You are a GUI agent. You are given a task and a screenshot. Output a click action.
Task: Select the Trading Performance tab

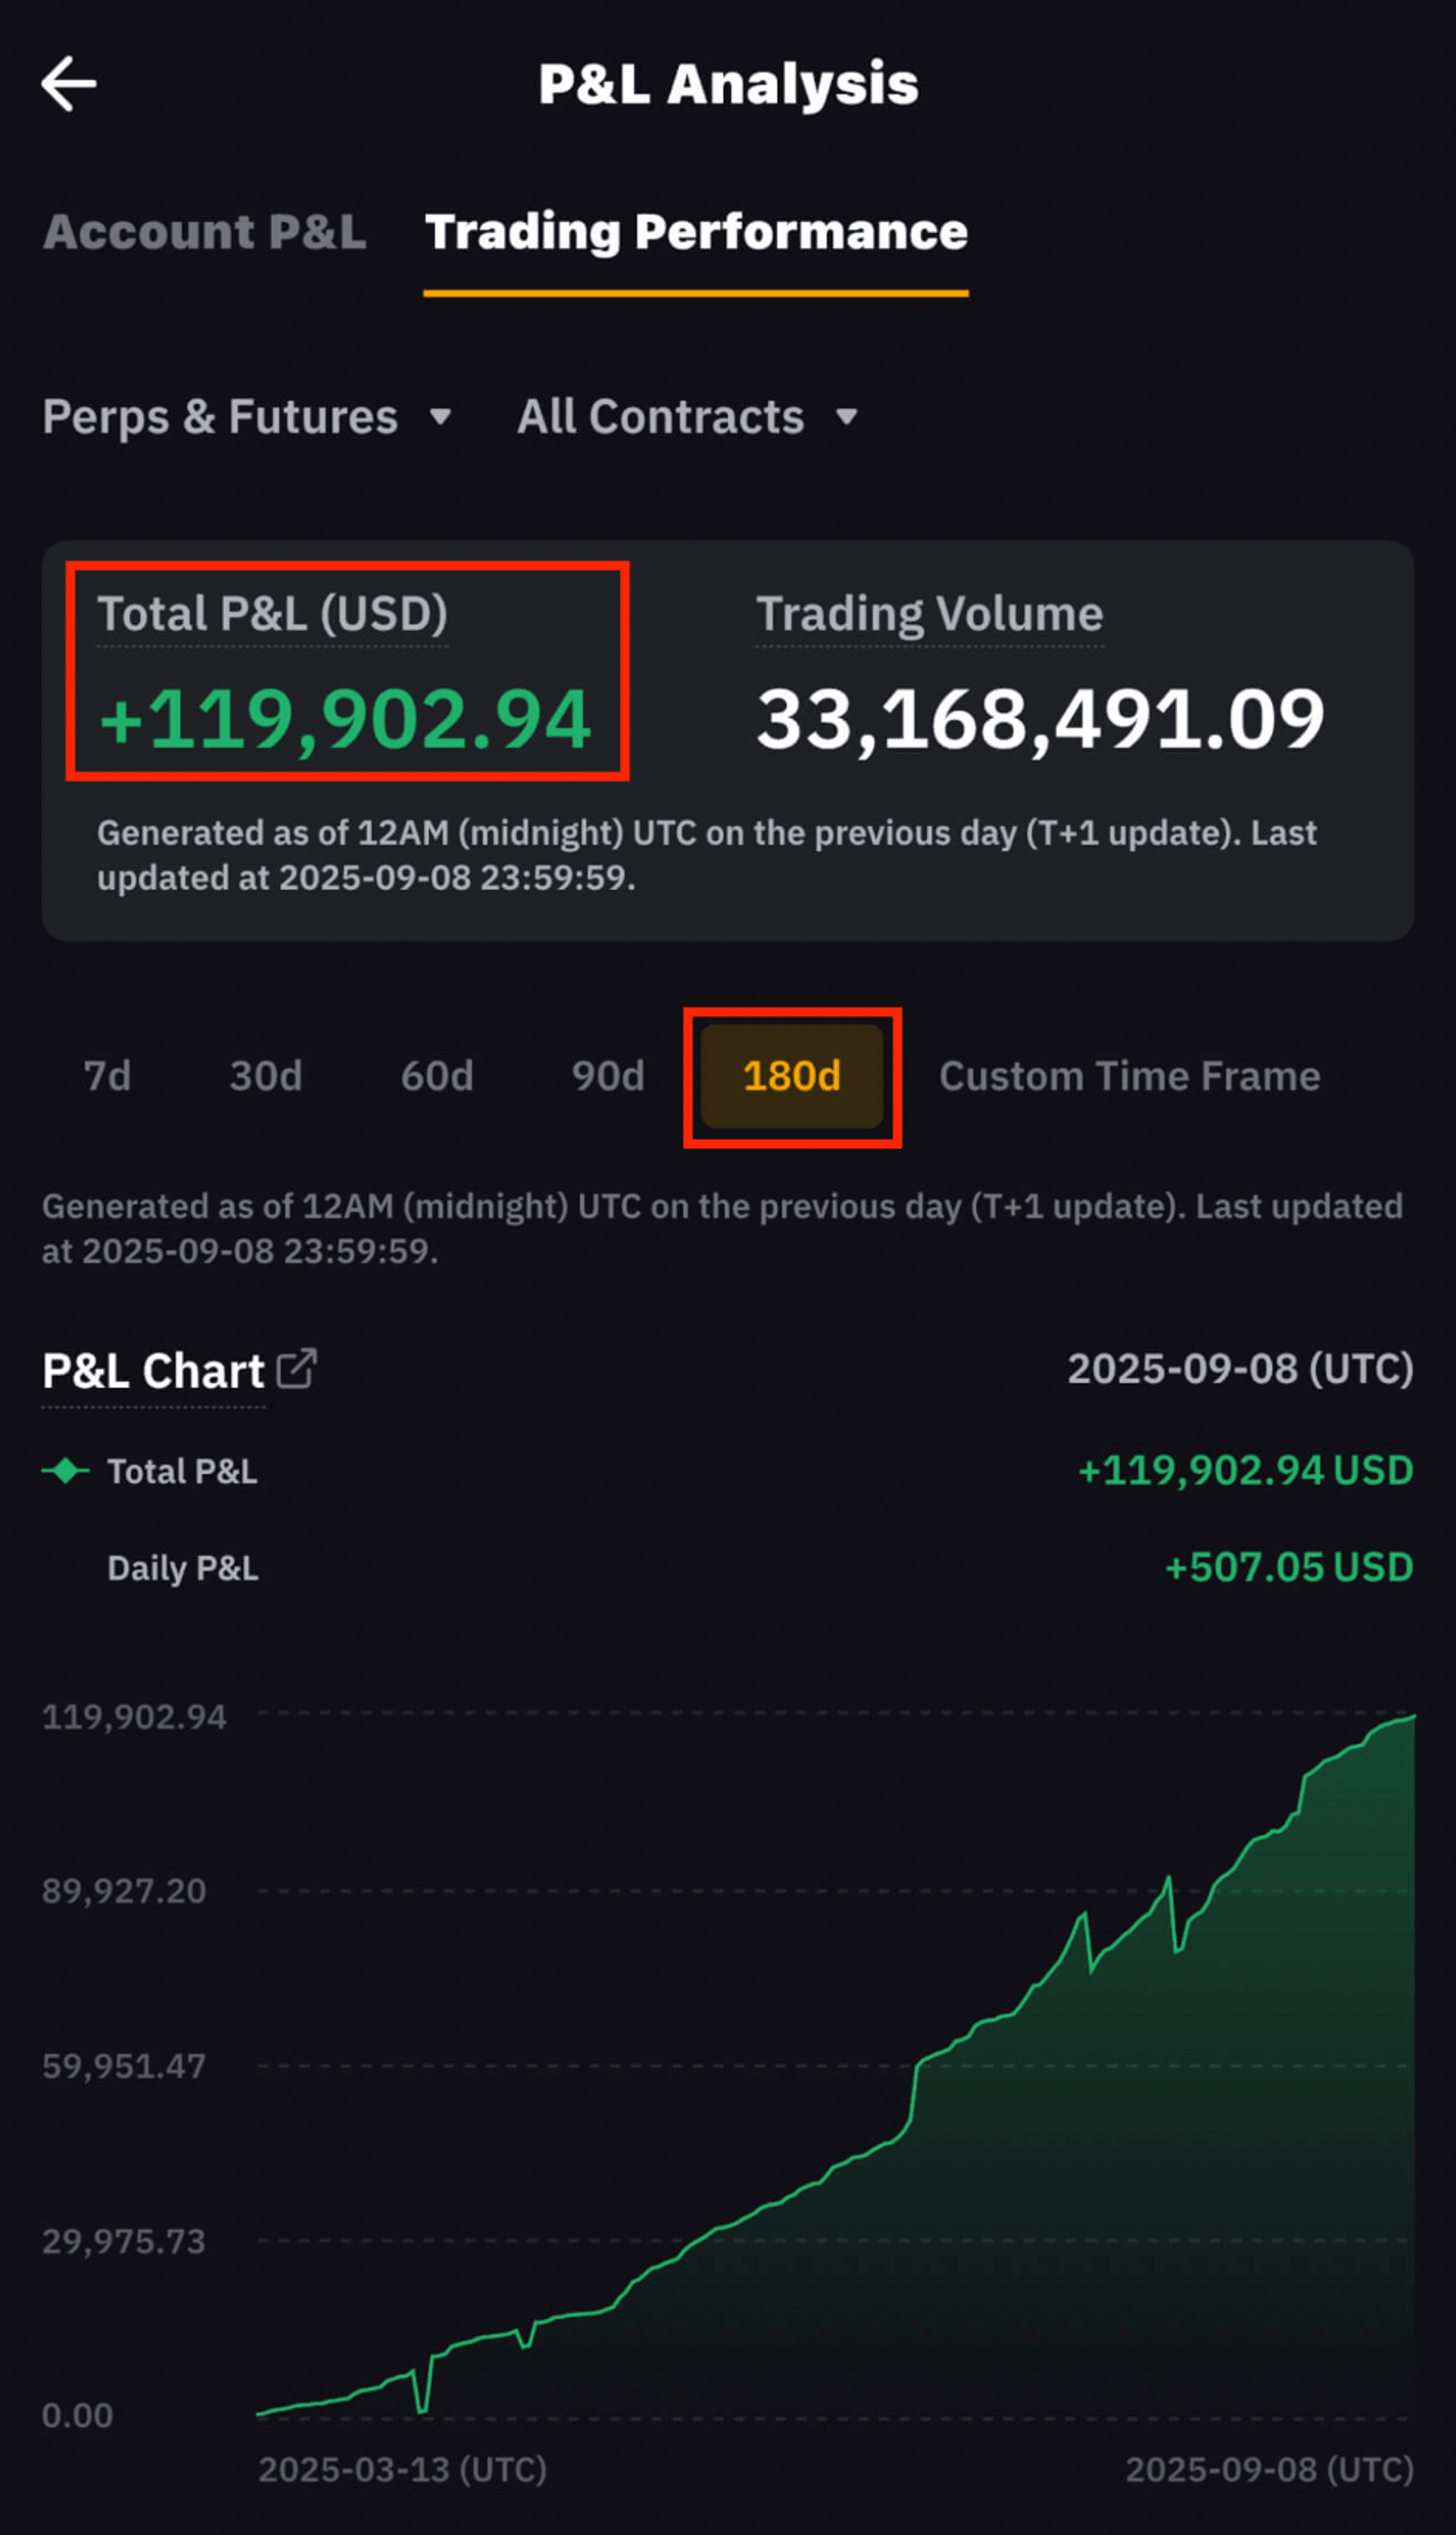(696, 232)
